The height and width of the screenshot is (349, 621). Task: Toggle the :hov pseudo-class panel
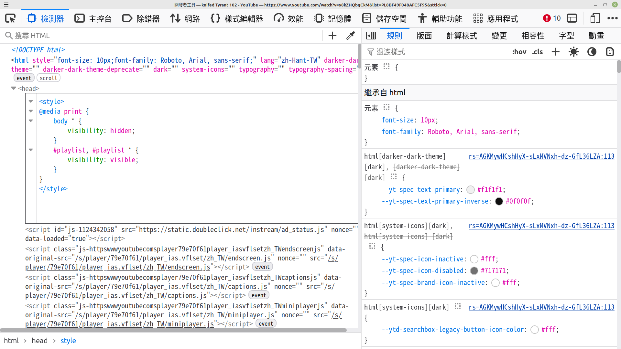click(519, 52)
